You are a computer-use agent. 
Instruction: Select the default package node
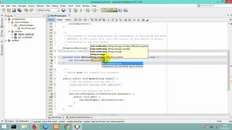(x=26, y=25)
